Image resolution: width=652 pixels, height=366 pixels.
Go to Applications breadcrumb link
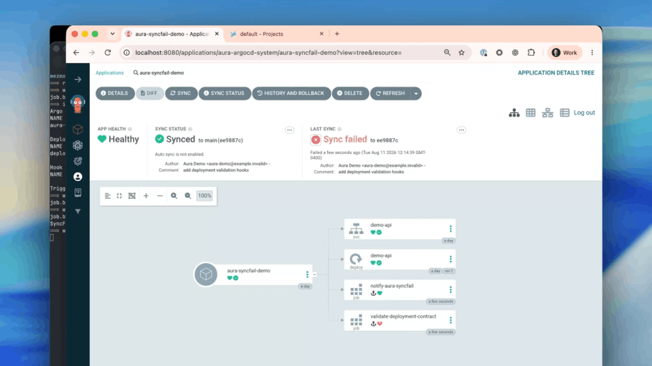[109, 73]
